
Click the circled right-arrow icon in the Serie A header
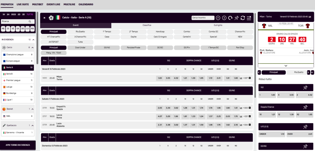[x=224, y=18]
